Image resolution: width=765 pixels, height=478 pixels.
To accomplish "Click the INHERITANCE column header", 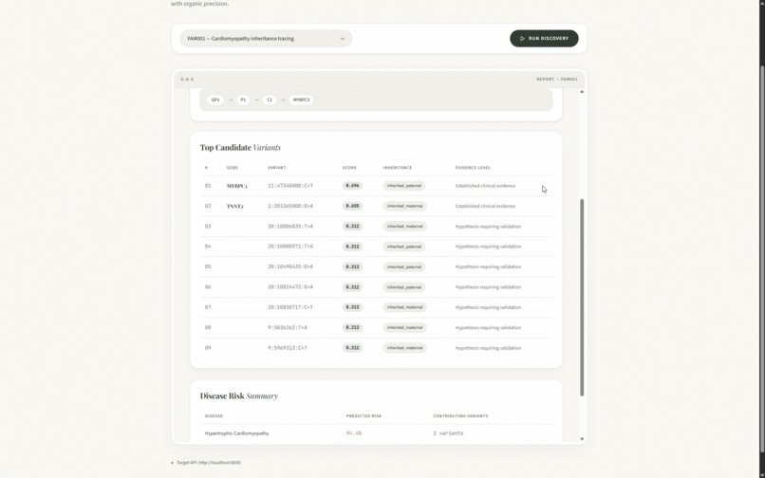I will (397, 168).
